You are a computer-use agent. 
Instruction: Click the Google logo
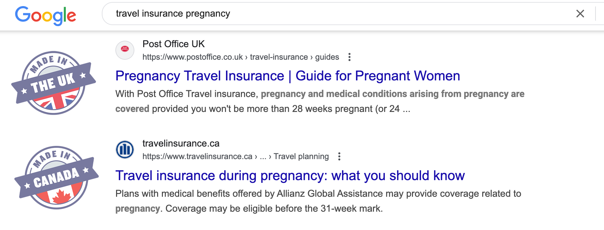click(x=45, y=15)
